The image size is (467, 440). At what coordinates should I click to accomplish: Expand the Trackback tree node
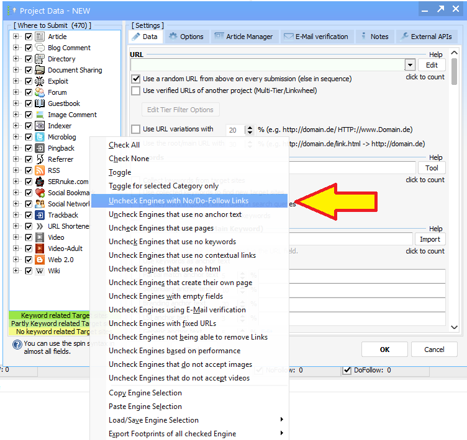point(16,214)
